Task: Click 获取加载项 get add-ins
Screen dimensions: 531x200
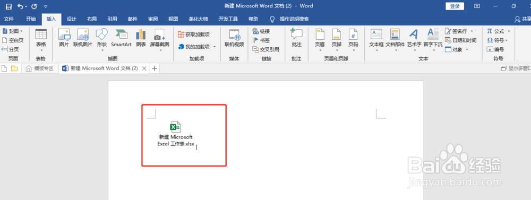Action: coord(194,34)
